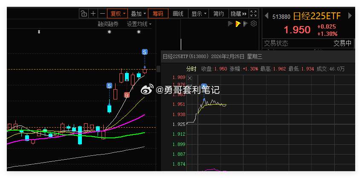
Task: Zoom in the chart with plus icon
Action: 93,14
